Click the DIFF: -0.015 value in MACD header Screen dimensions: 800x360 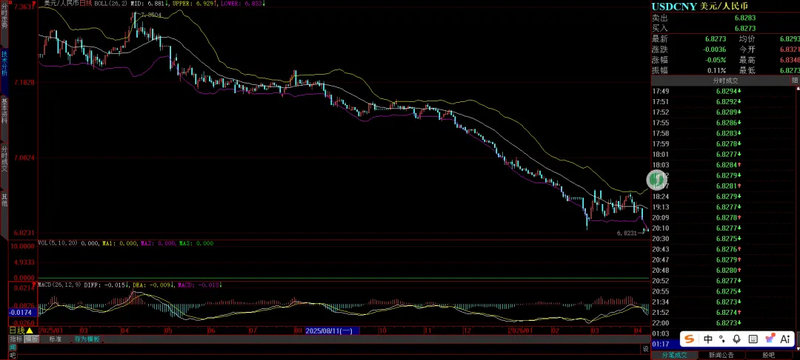(107, 285)
